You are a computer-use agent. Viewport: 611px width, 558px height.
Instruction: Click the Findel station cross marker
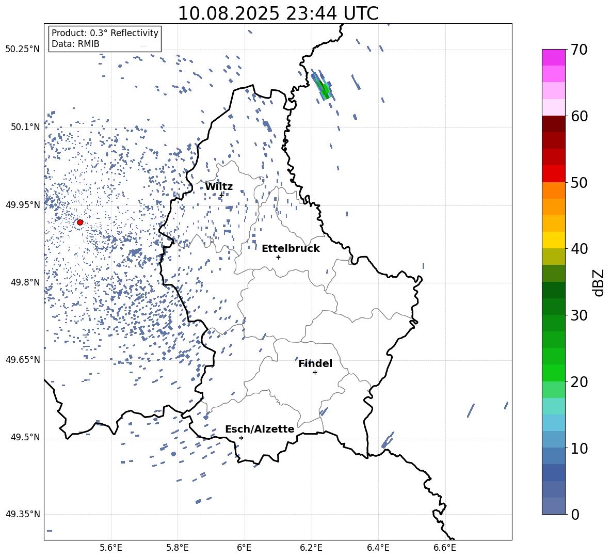tap(315, 373)
